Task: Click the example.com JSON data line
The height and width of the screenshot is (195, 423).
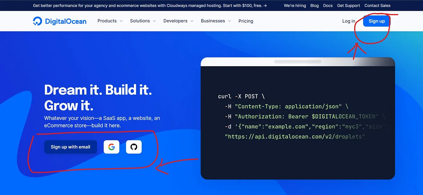Action: pyautogui.click(x=308, y=126)
